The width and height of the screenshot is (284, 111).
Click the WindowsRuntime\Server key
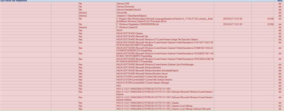142,74
